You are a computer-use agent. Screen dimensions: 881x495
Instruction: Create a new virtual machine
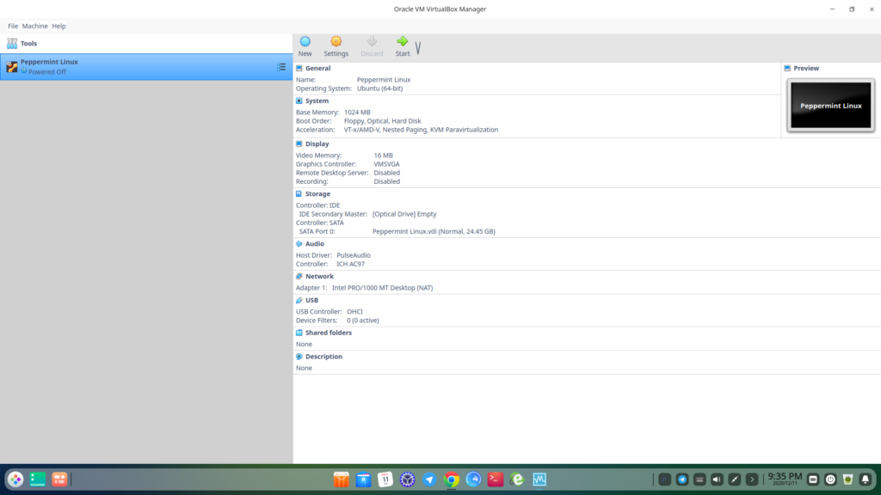tap(305, 46)
